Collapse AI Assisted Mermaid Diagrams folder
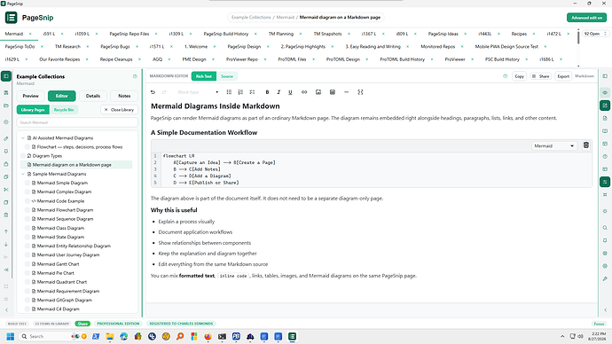The width and height of the screenshot is (612, 344). click(x=23, y=138)
